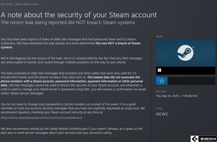Click the 7:06 AM KST time

190,96
